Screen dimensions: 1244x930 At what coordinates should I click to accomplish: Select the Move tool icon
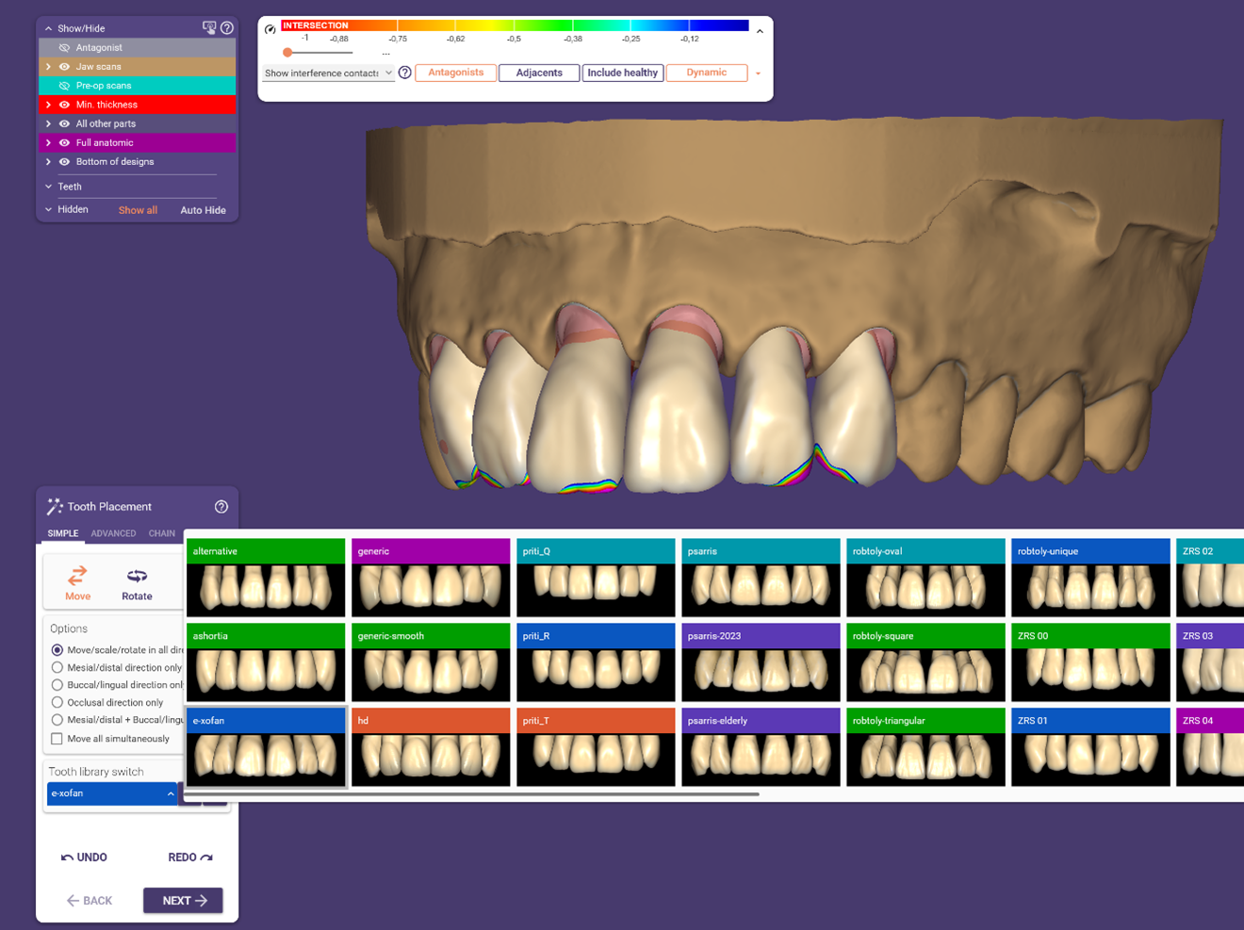click(x=77, y=576)
